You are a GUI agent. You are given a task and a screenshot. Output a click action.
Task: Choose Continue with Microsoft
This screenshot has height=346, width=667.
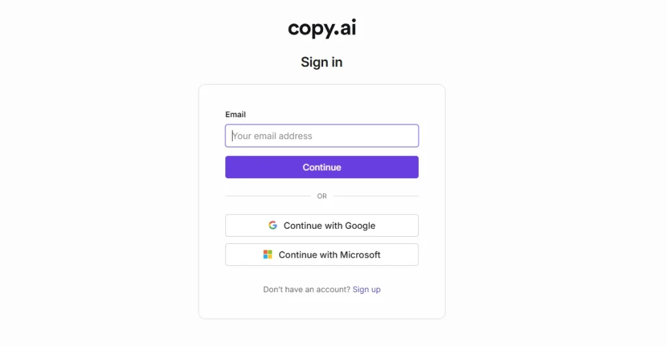coord(322,255)
